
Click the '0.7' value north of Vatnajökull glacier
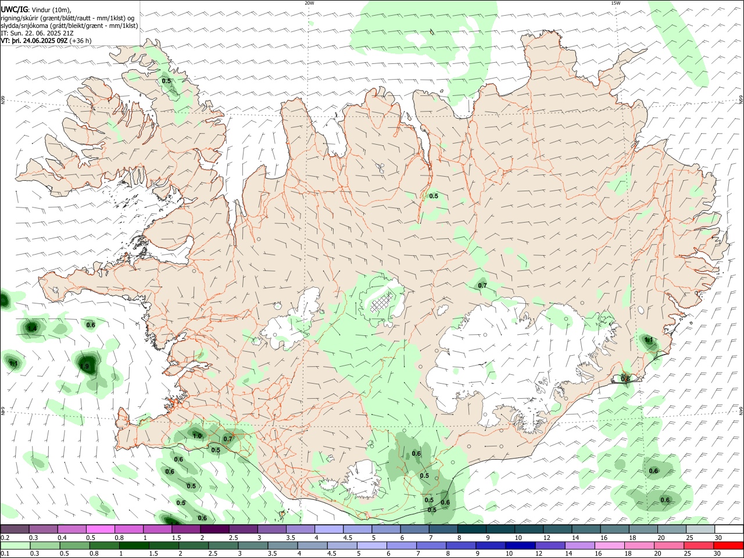click(482, 285)
